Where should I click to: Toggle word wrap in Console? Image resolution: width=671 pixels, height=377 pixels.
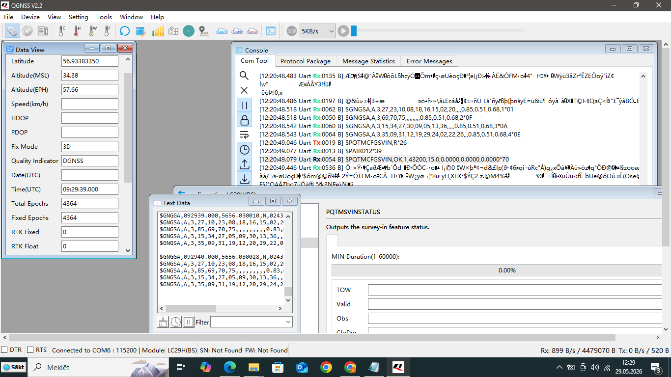tap(244, 135)
